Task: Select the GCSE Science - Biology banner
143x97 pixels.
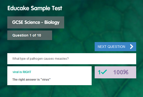Action: 36,22
